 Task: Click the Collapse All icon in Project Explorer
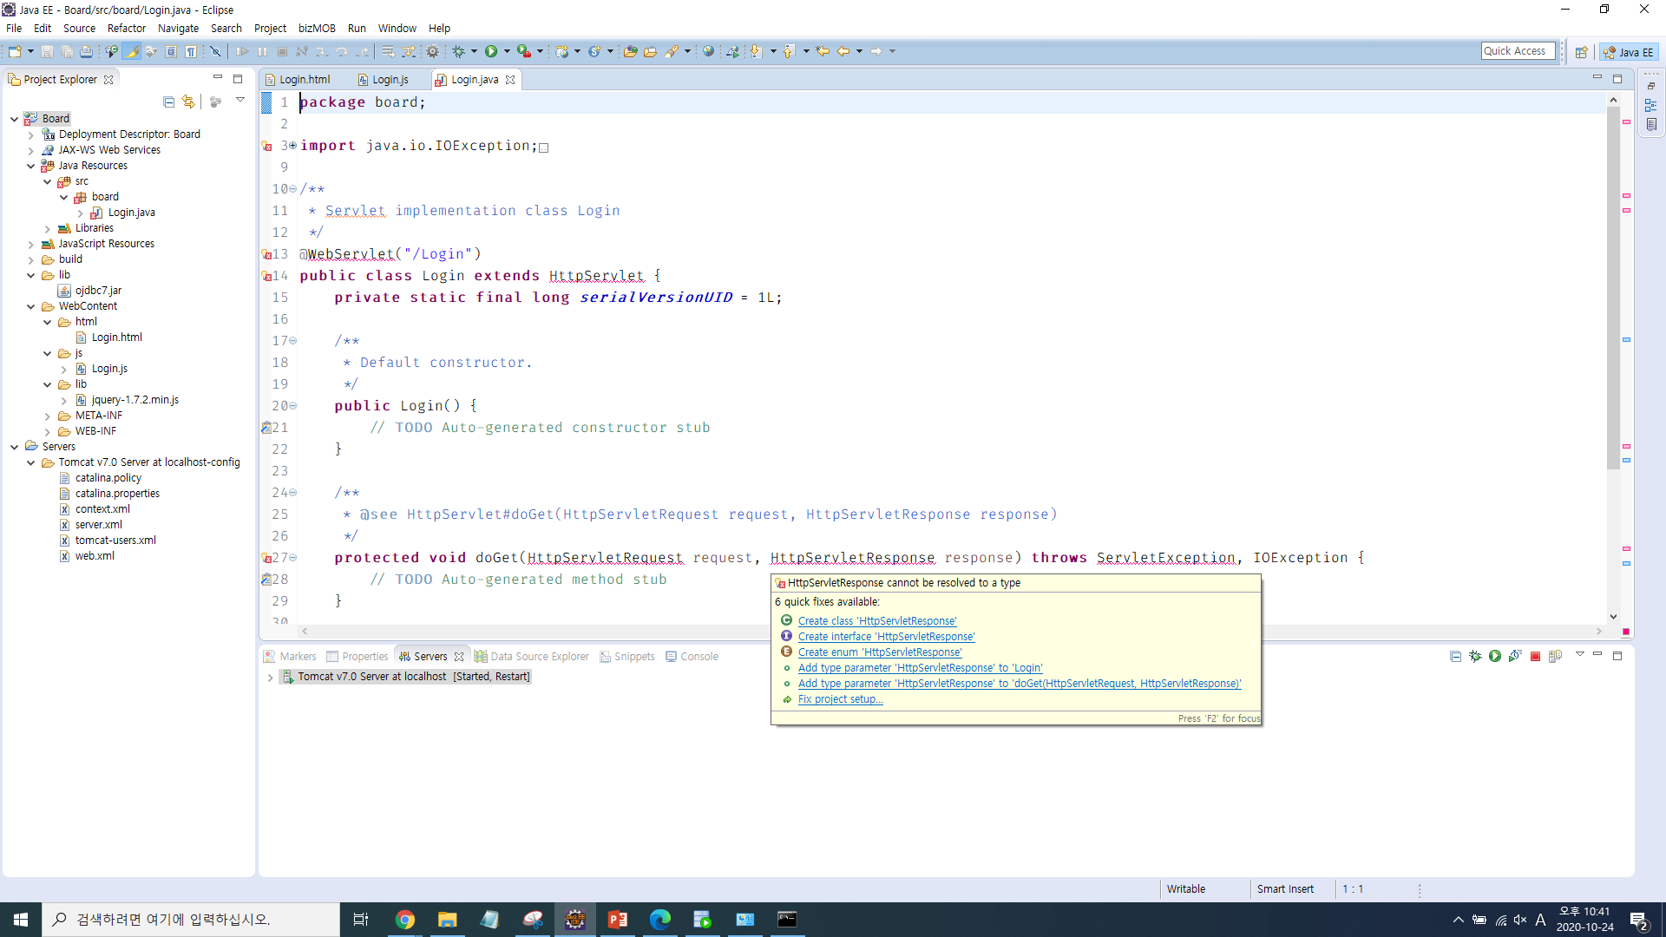click(x=168, y=102)
